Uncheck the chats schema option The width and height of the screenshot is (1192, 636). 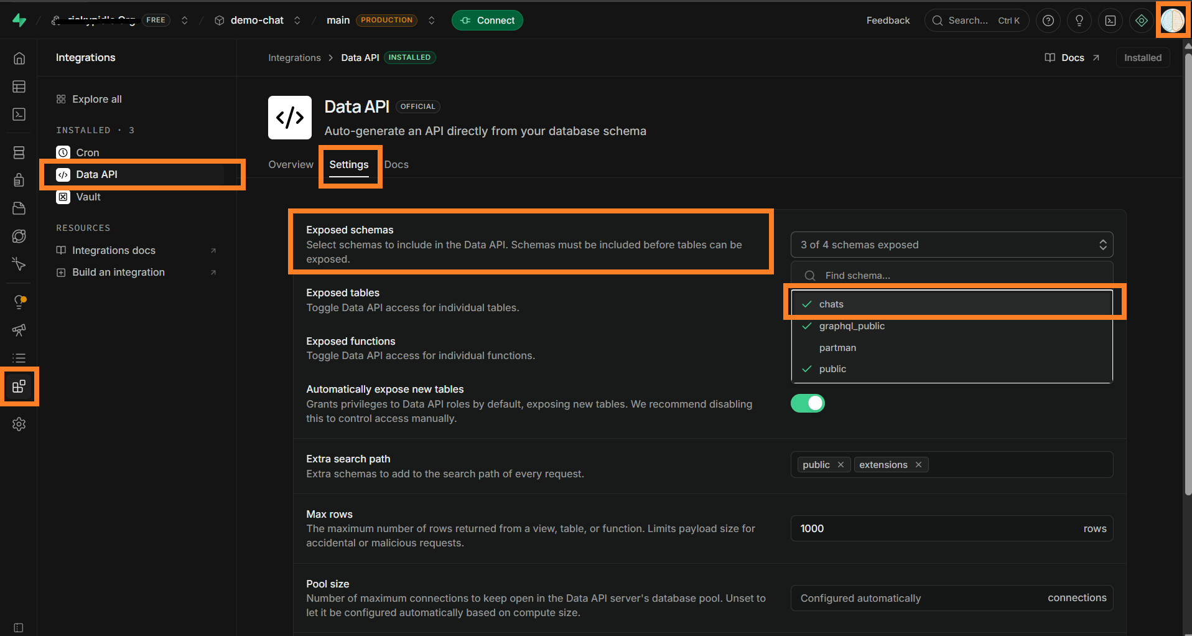coord(952,304)
